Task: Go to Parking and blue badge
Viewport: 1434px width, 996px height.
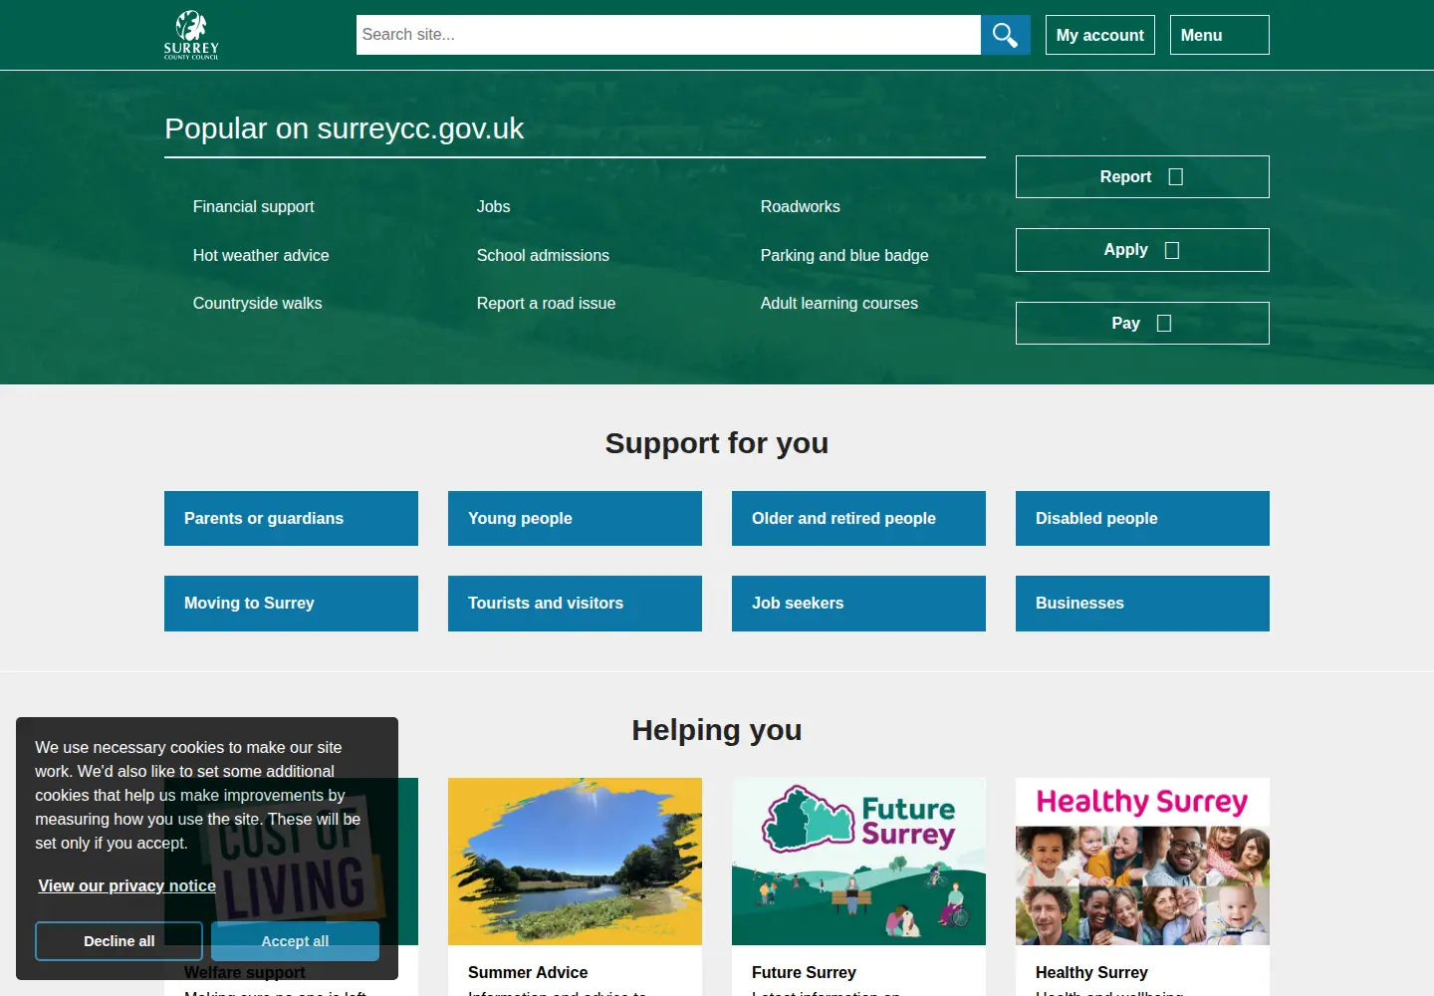Action: point(844,255)
